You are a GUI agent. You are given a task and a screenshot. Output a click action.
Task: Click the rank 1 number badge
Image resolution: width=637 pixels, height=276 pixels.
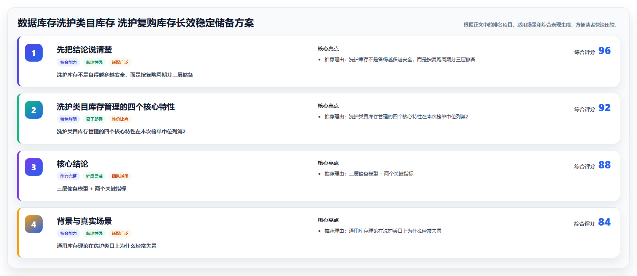coord(34,53)
